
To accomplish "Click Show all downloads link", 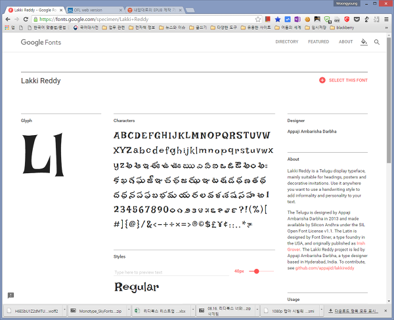I will click(x=353, y=311).
